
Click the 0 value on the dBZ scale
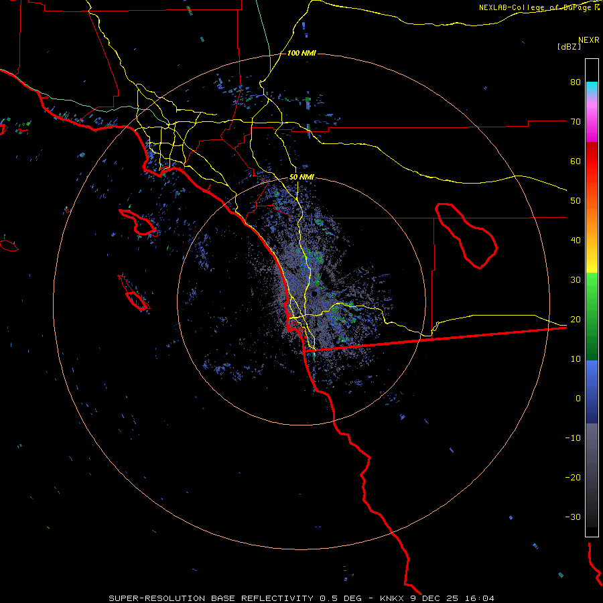pyautogui.click(x=578, y=399)
